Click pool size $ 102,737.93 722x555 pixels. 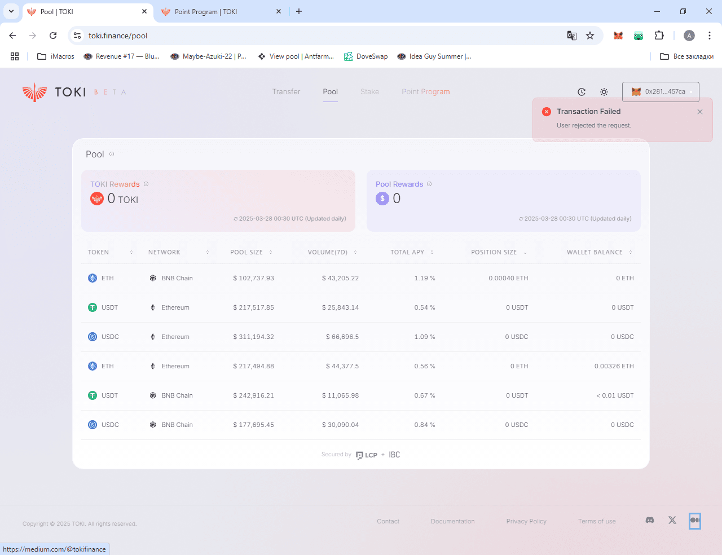click(253, 278)
